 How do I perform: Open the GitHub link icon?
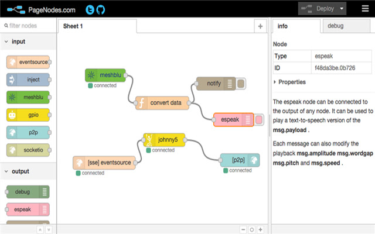[x=101, y=10]
